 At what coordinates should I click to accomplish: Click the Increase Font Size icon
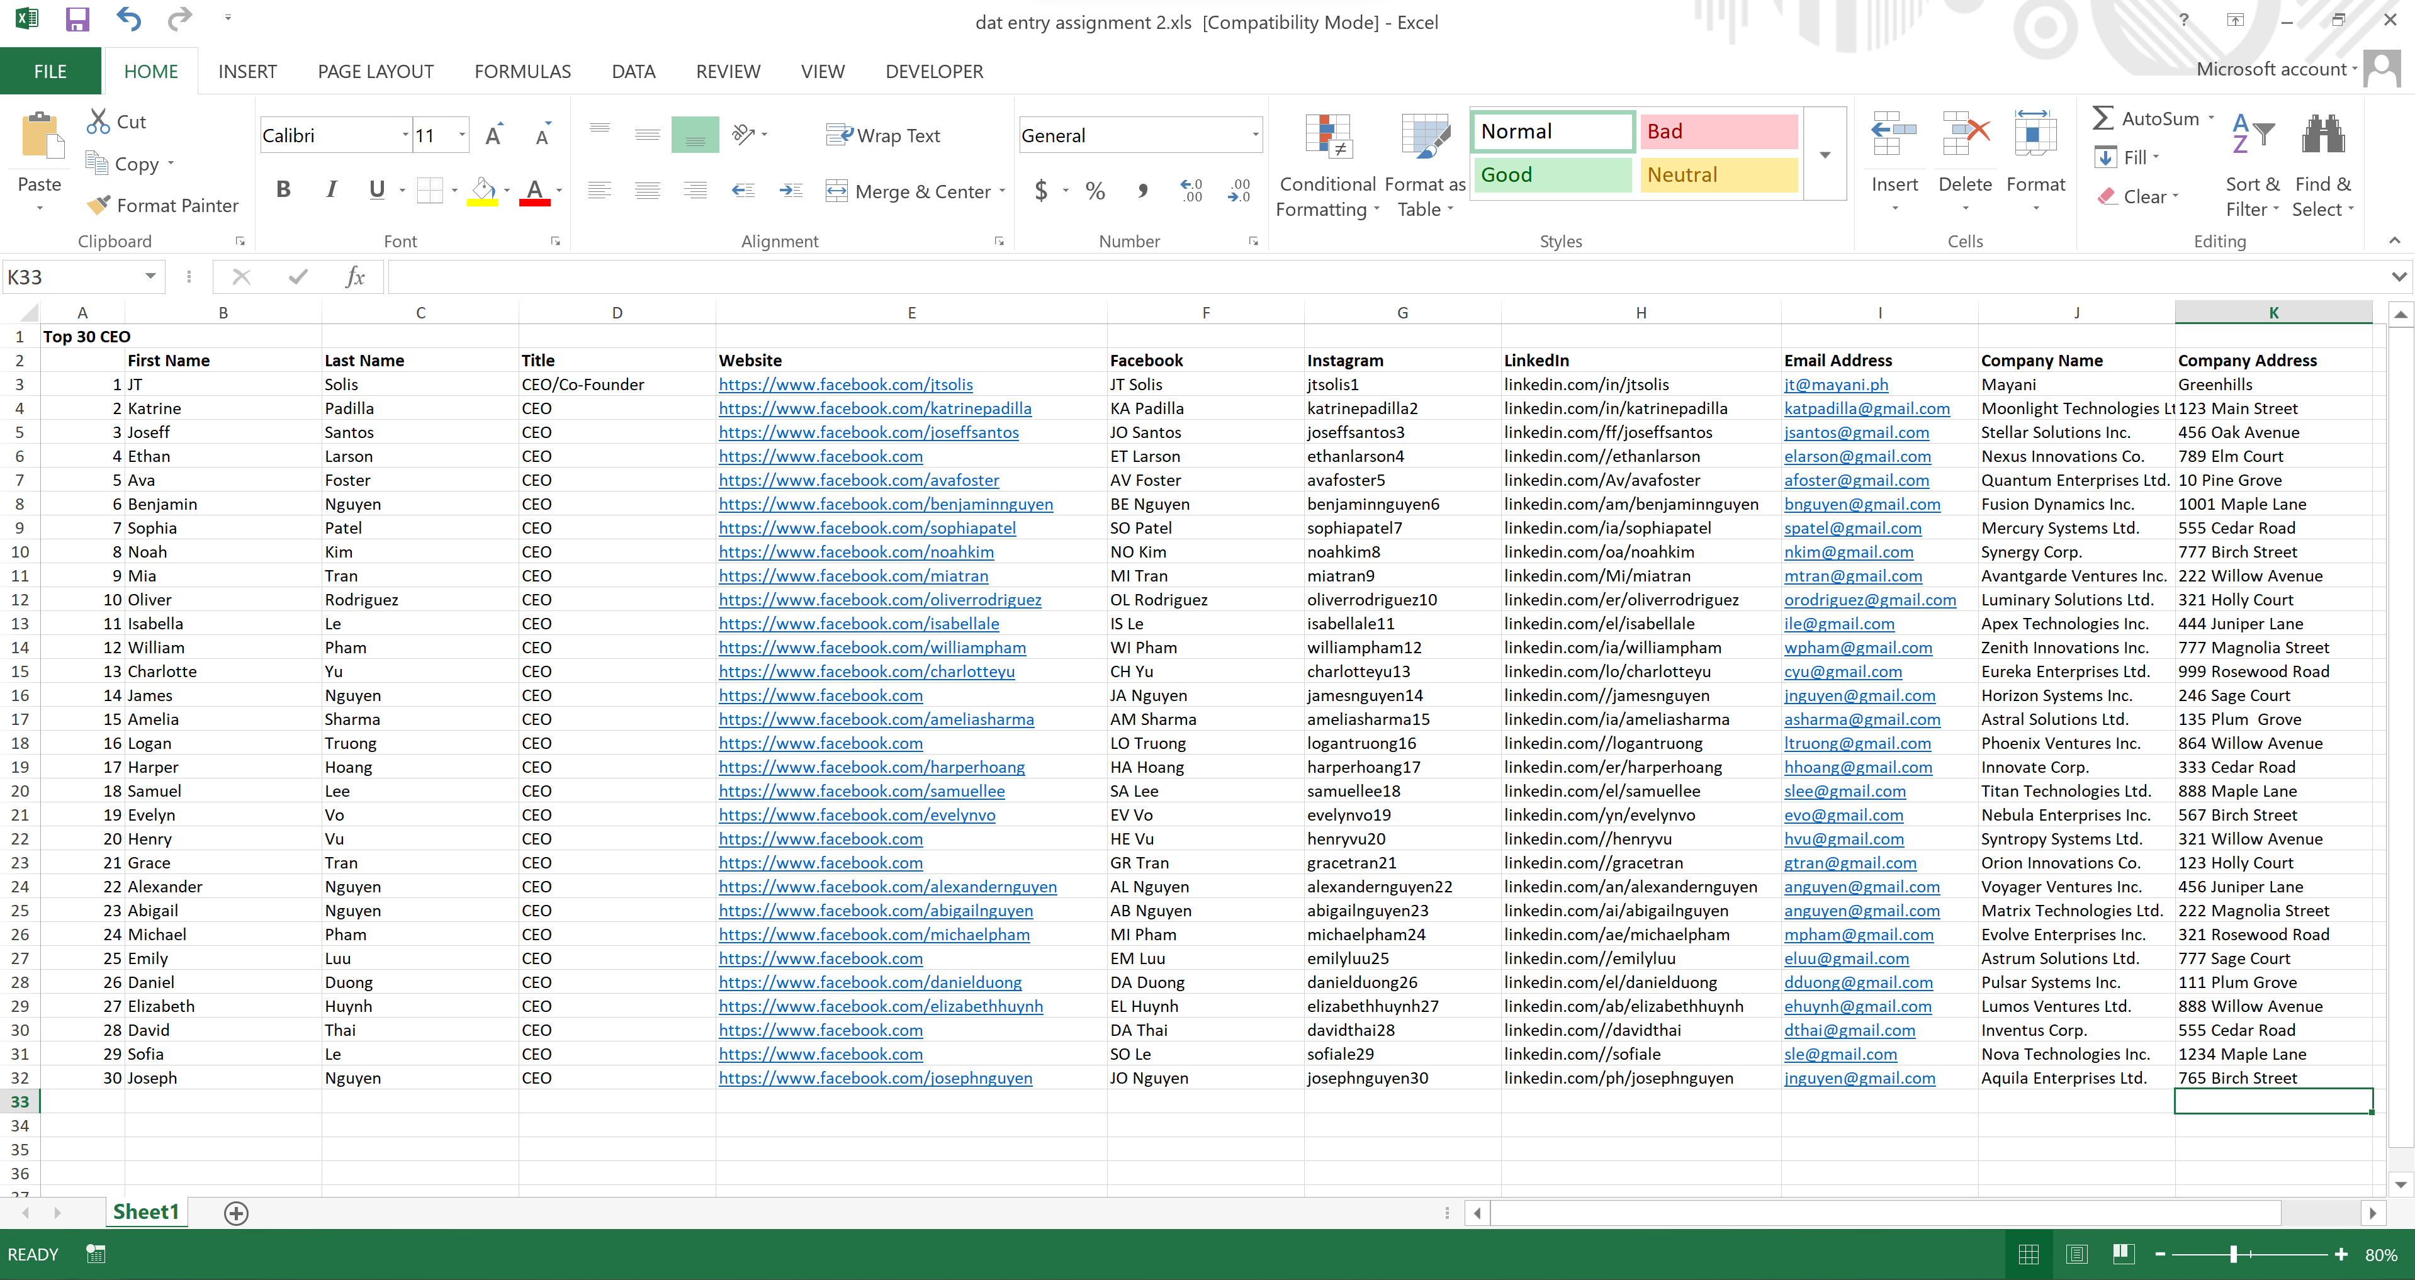493,136
